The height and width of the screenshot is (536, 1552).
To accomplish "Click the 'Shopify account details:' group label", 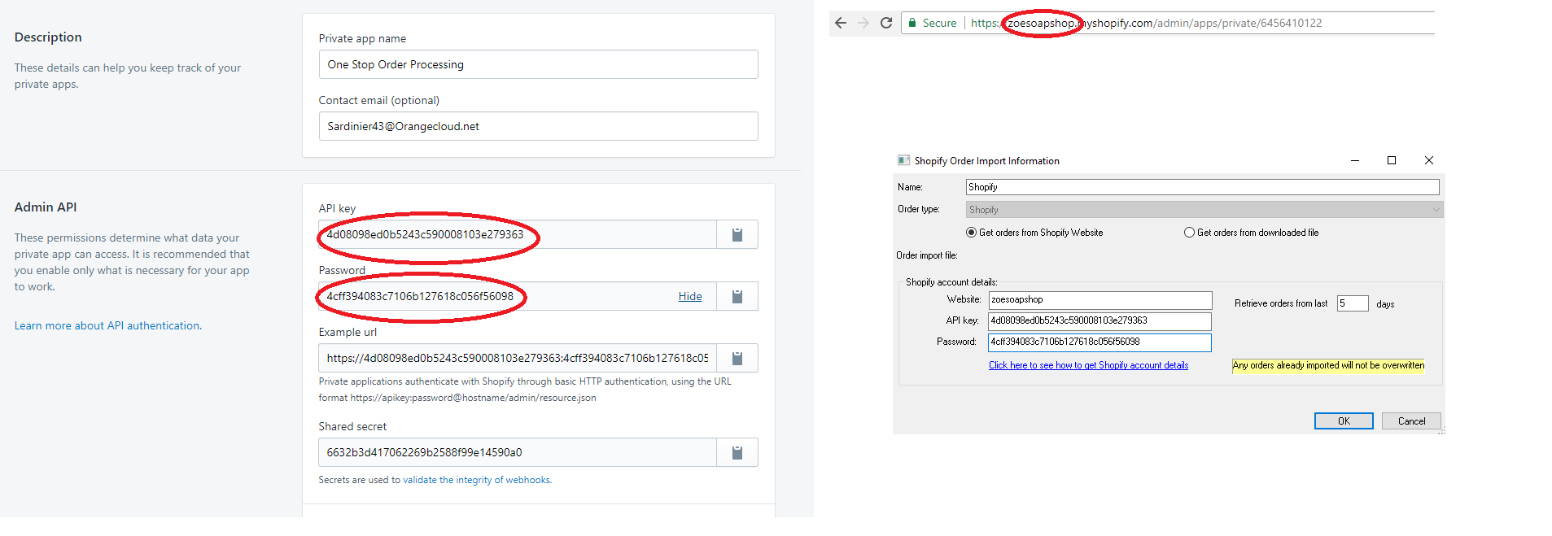I will 951,282.
